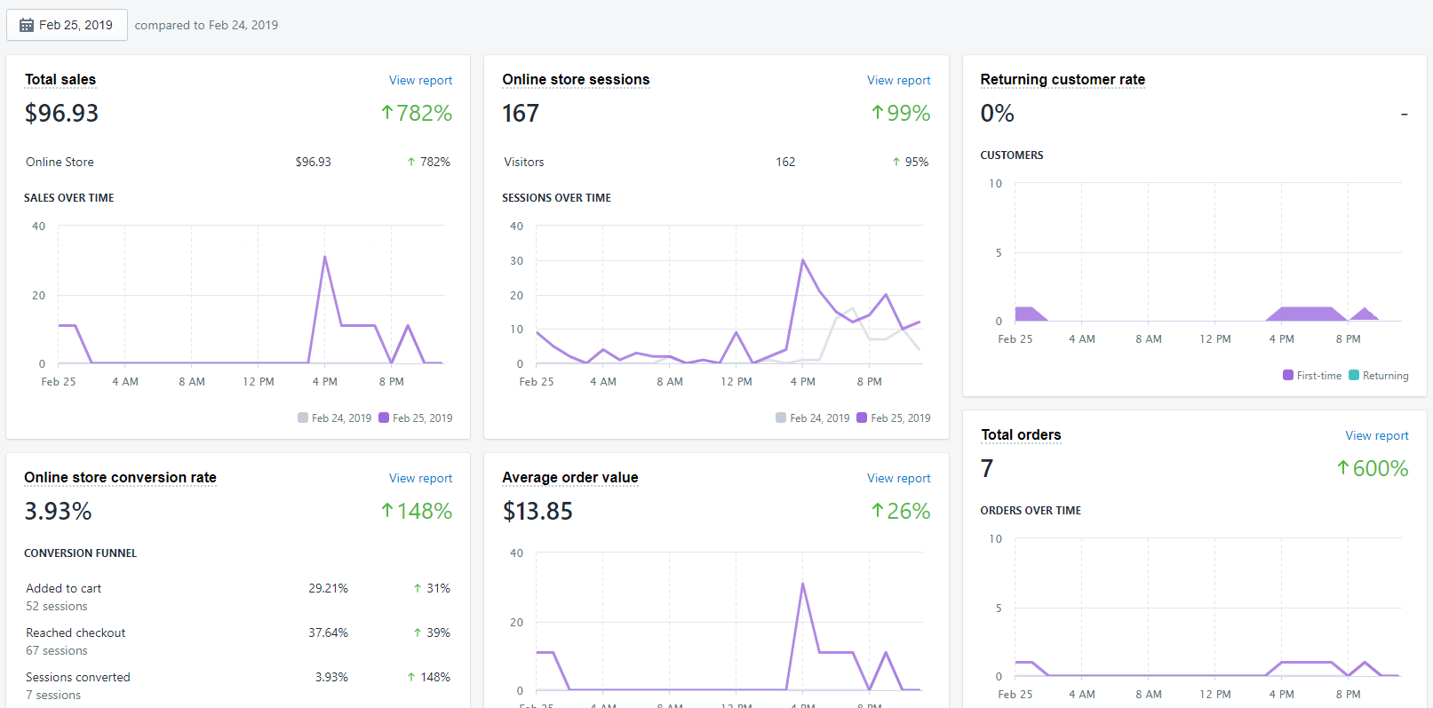Click Feb 24, 2019 label in sessions legend
This screenshot has width=1433, height=708.
click(819, 418)
